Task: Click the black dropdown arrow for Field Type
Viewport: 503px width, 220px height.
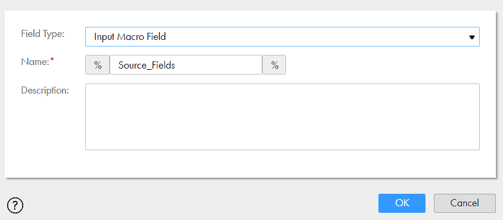Action: pos(472,37)
